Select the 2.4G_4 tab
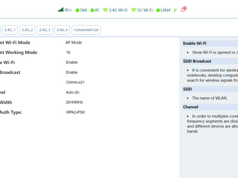Screen dimensions: 238x178 (62, 30)
